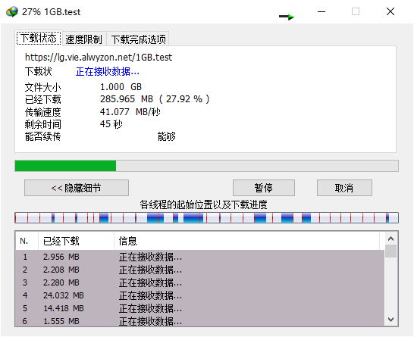Click the scroll up arrow in thread list
Image resolution: width=414 pixels, height=337 pixels.
coord(390,239)
